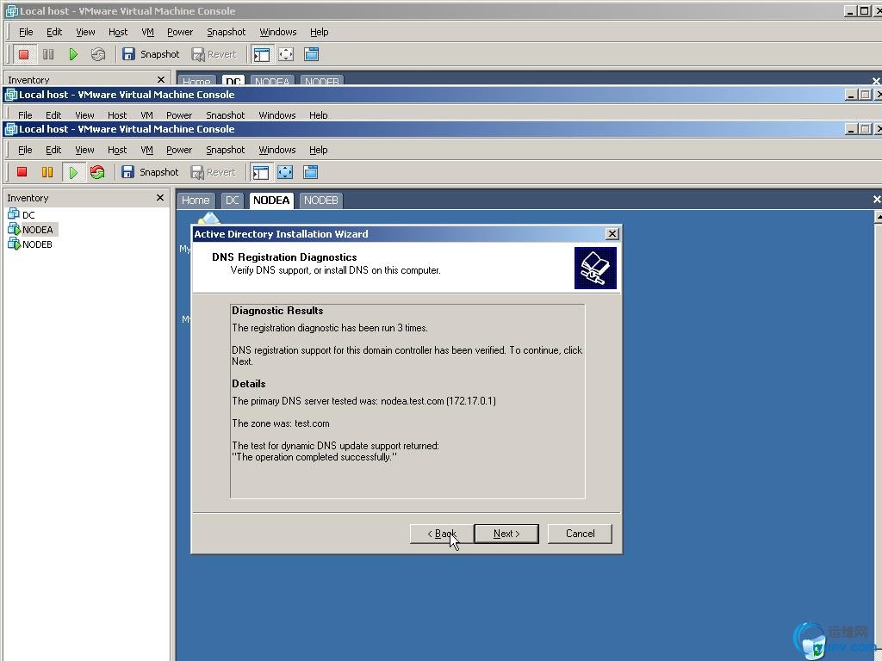Open File menu in the front console window
882x661 pixels.
[25, 150]
